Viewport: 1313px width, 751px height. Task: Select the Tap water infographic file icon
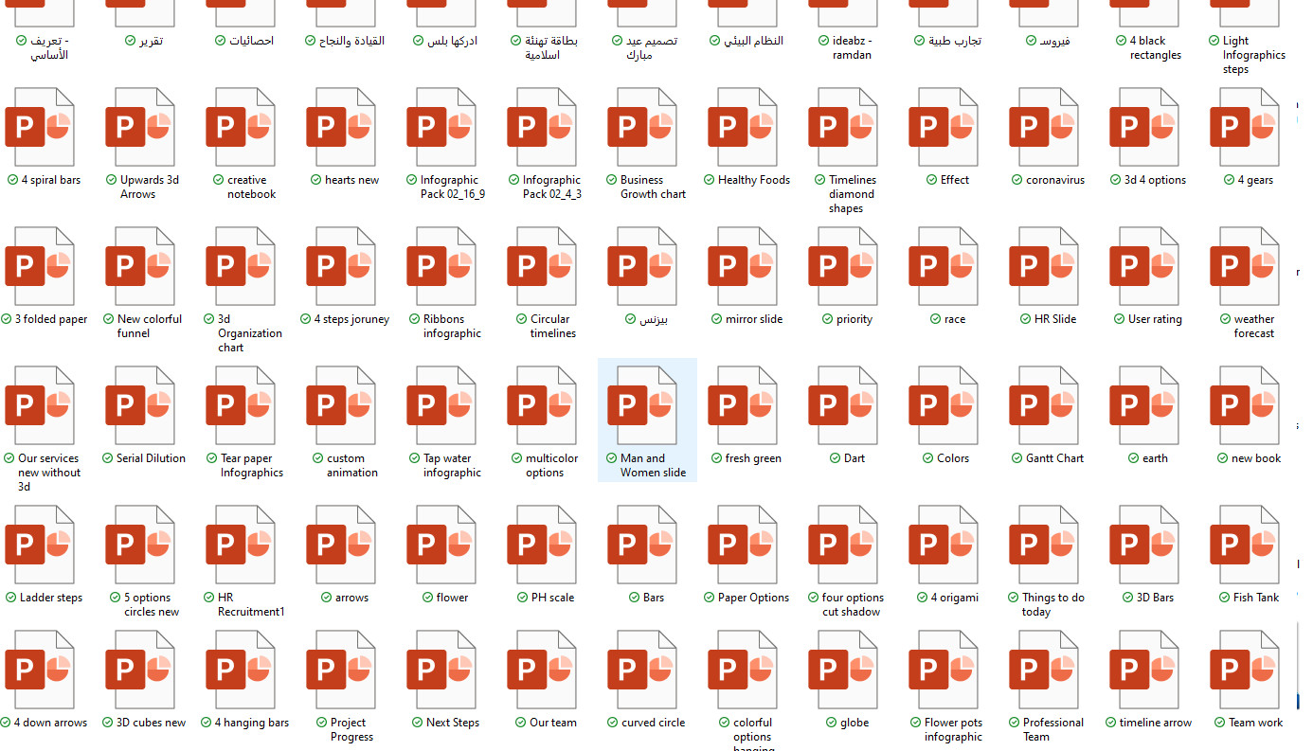441,405
